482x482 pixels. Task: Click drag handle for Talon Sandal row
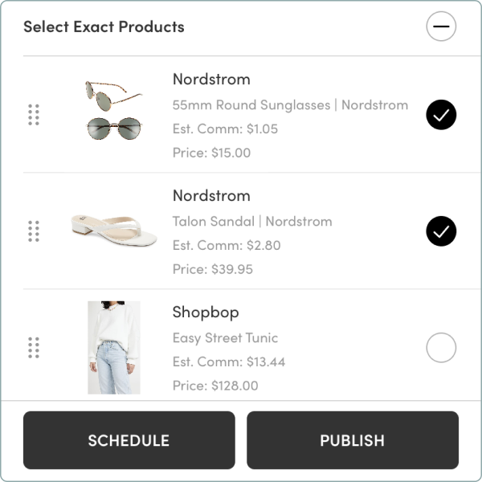(34, 231)
